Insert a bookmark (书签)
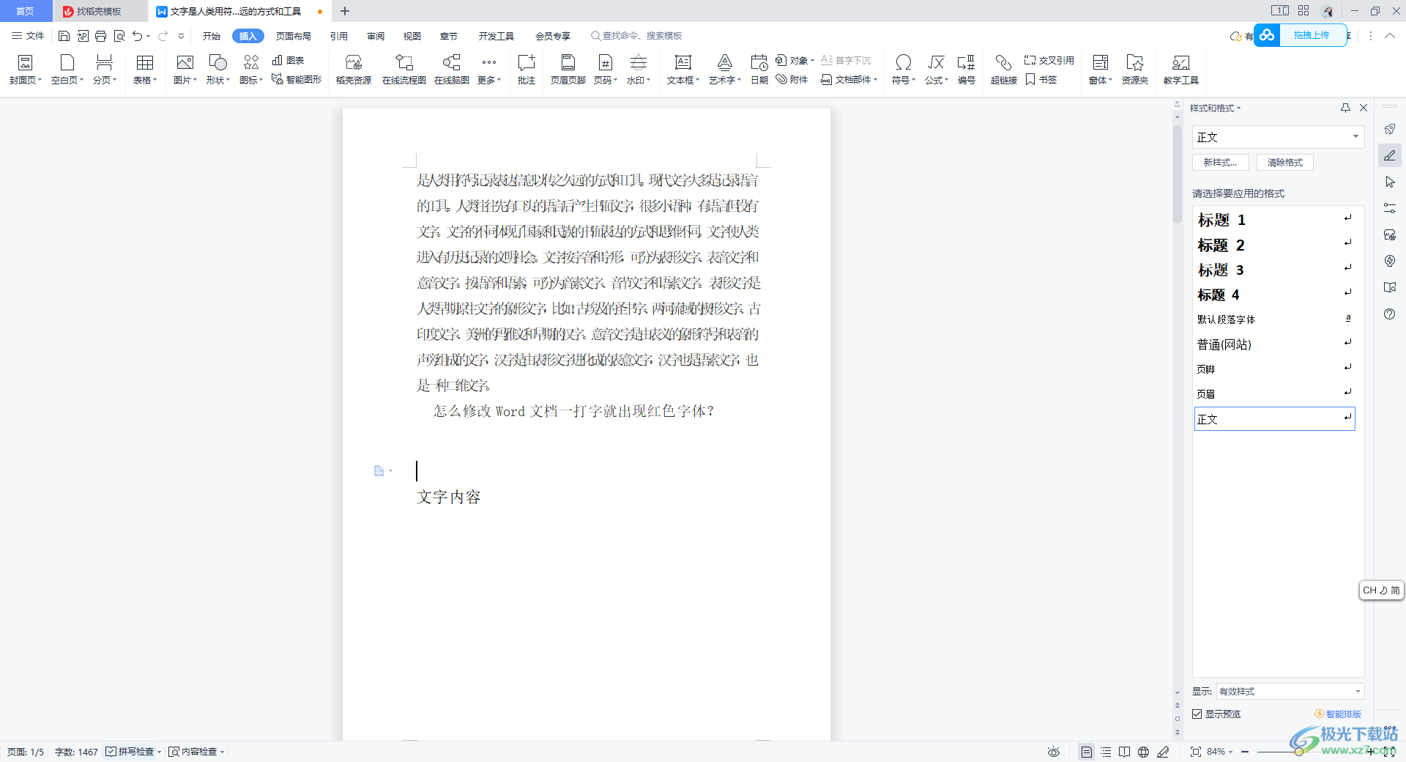 1041,79
